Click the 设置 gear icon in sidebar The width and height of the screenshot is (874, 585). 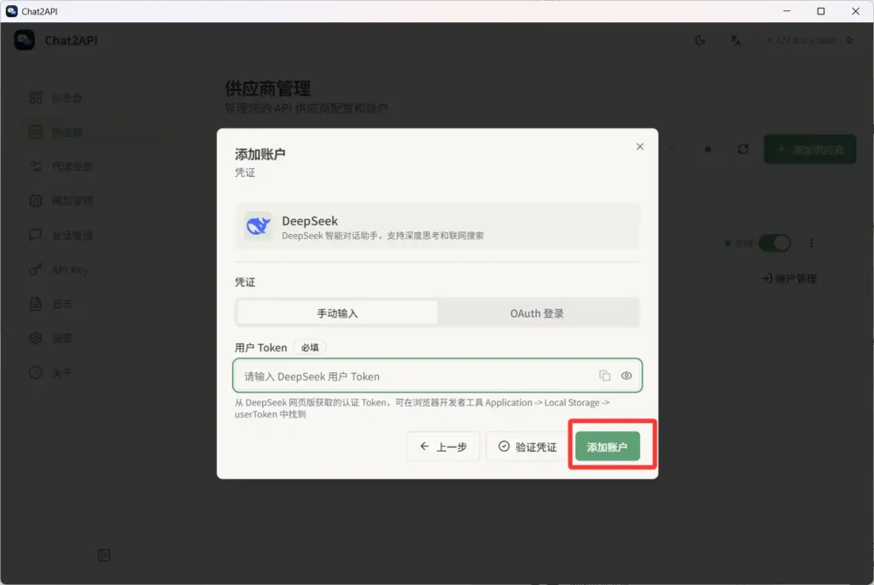[x=35, y=338]
